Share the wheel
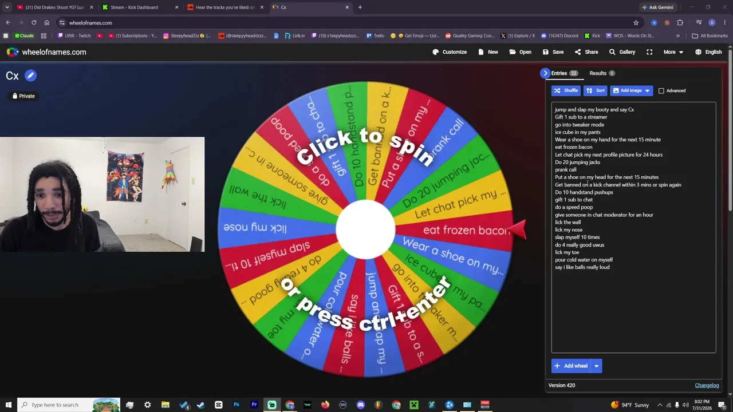This screenshot has height=412, width=733. pos(586,52)
